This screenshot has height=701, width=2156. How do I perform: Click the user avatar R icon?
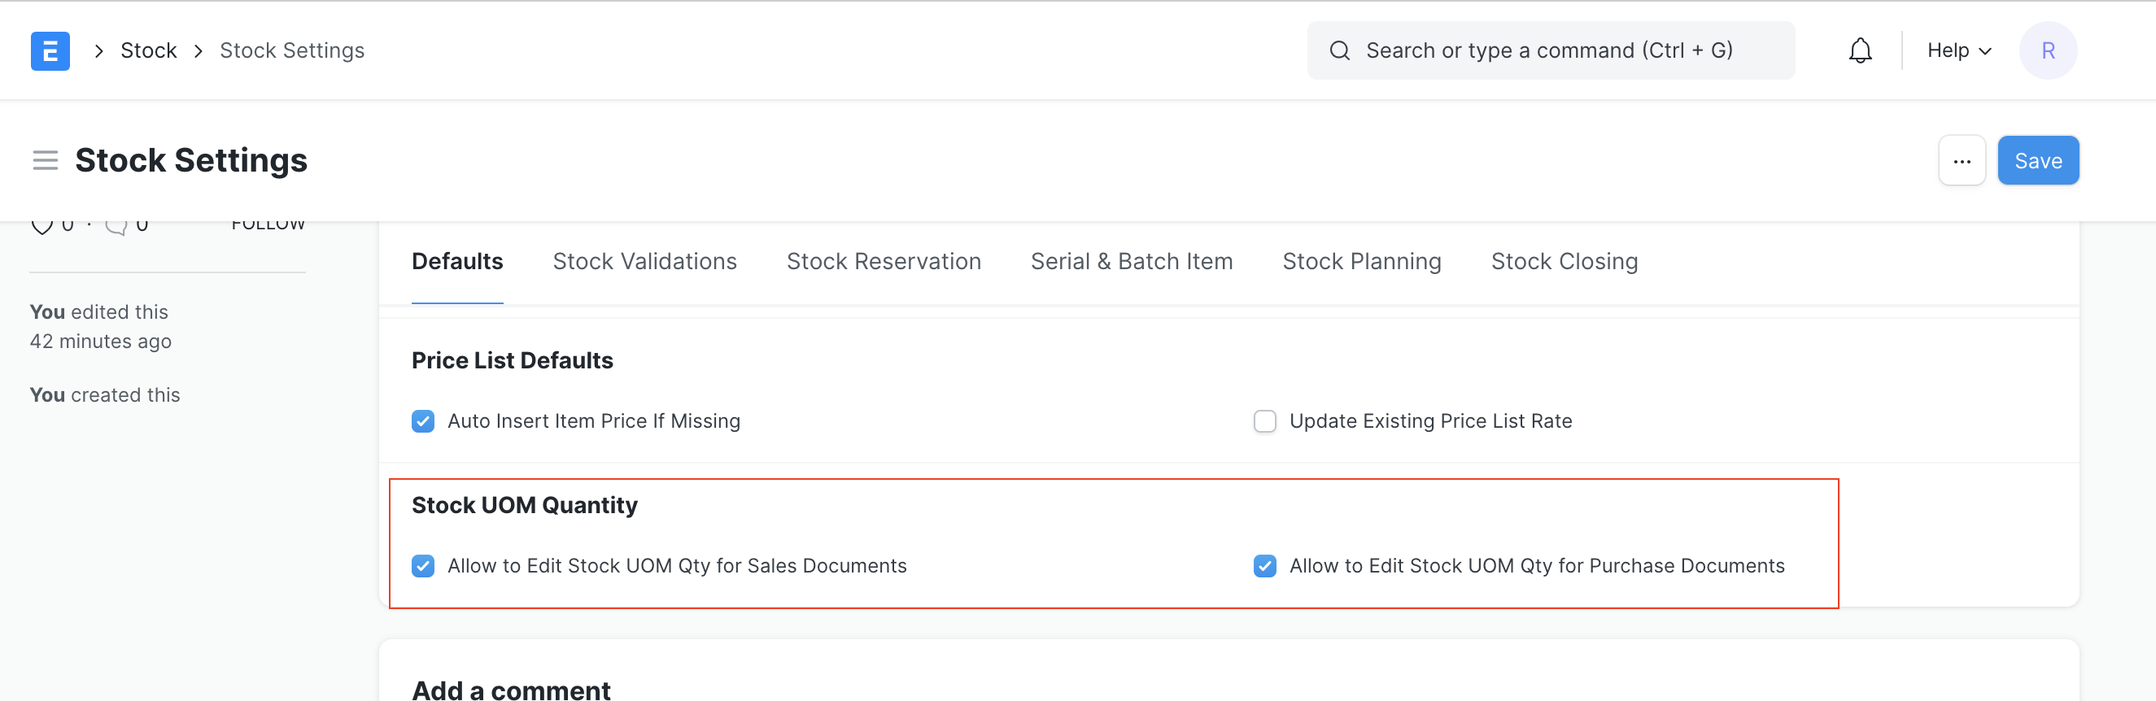(2047, 51)
